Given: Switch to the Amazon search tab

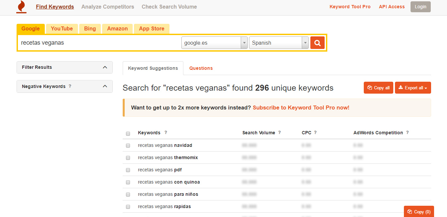Looking at the screenshot, I should pyautogui.click(x=117, y=28).
